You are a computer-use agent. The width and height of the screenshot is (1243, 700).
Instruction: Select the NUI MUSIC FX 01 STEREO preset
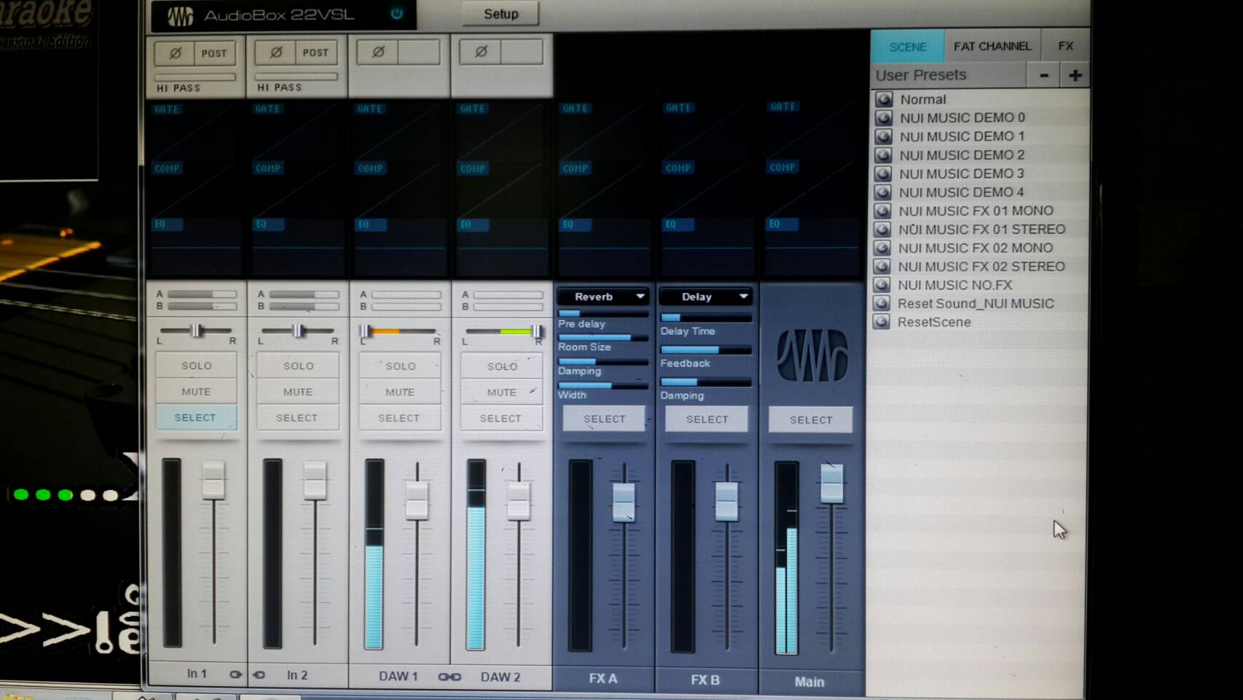[981, 229]
